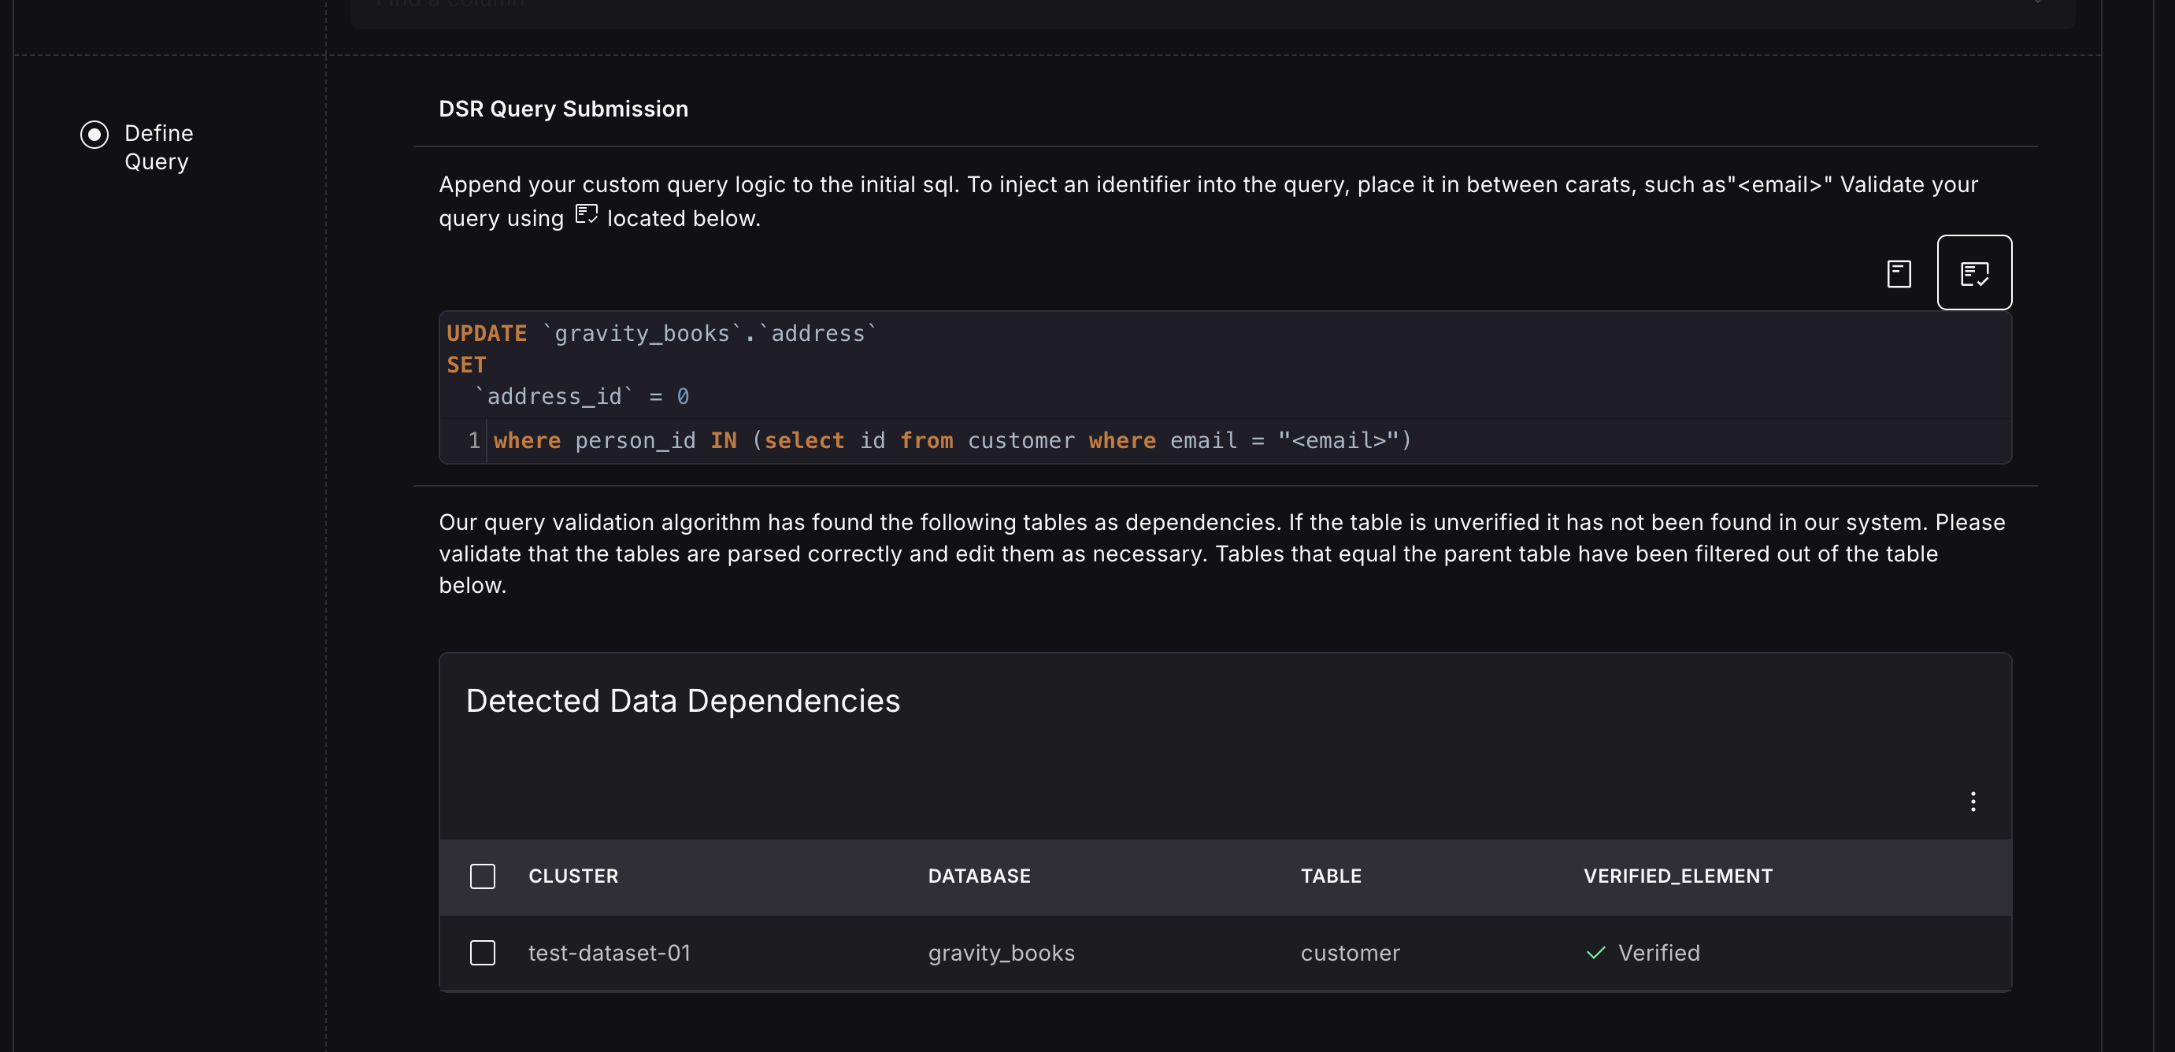Sort by the CLUSTER column header
2175x1052 pixels.
572,876
